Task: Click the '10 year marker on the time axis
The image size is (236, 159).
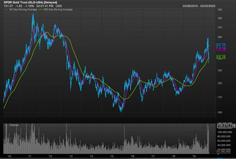Action: tap(9, 156)
